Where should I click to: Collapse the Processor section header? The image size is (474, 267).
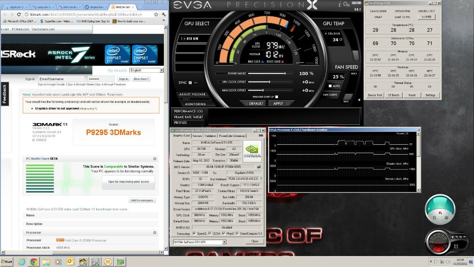[155, 233]
